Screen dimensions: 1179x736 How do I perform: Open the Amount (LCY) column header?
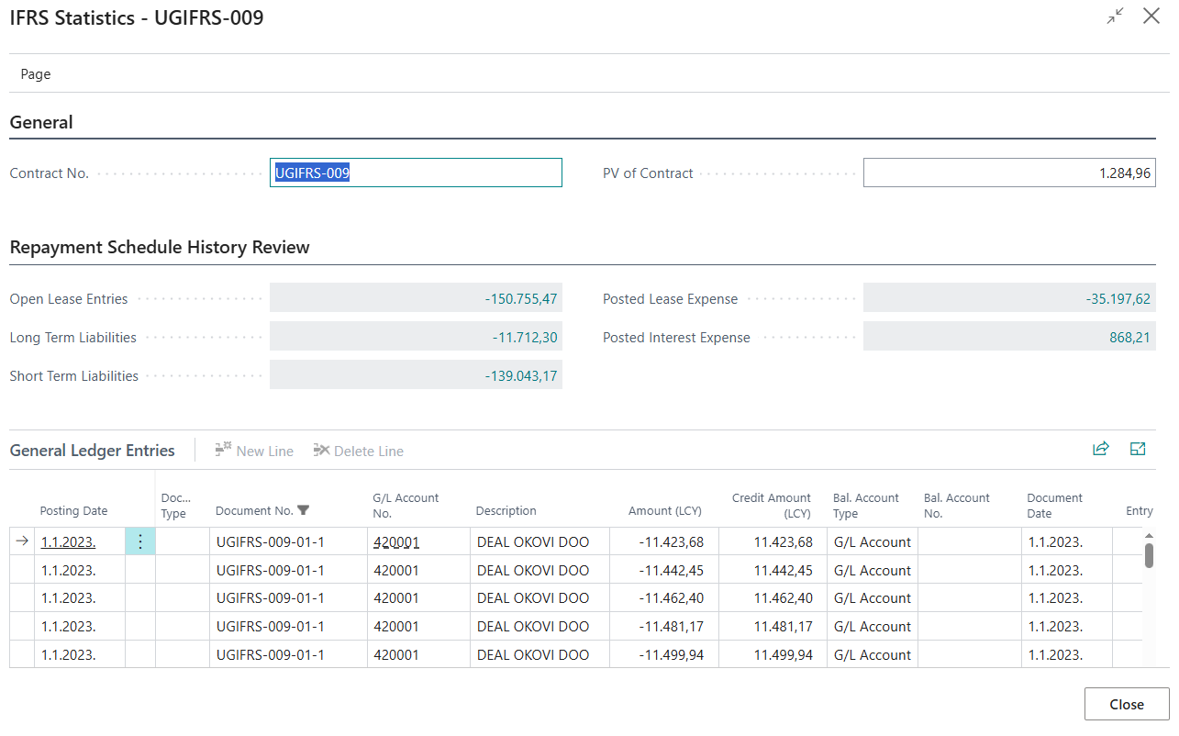tap(665, 511)
